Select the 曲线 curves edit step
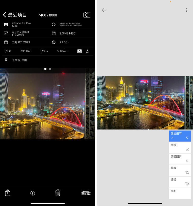The image size is (193, 206). pos(180,147)
